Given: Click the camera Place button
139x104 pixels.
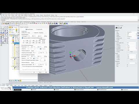Looking at the screenshot, I should (x=132, y=52).
